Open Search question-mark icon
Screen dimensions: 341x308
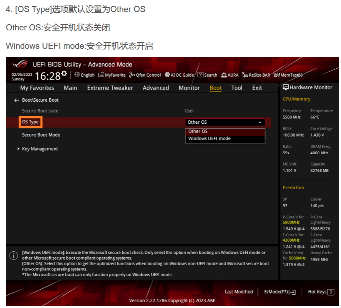pyautogui.click(x=200, y=75)
